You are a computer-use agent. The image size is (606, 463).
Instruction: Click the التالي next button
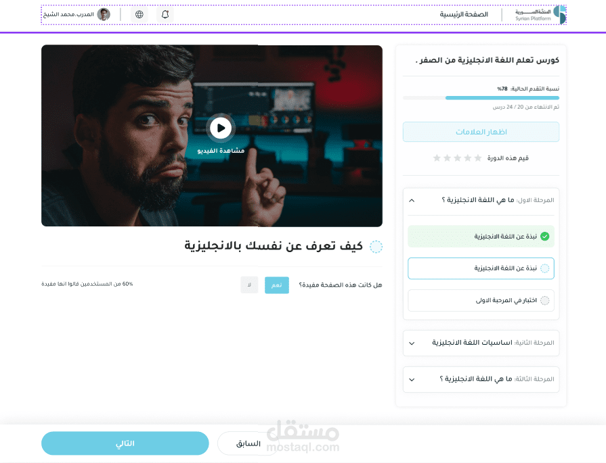pyautogui.click(x=125, y=443)
